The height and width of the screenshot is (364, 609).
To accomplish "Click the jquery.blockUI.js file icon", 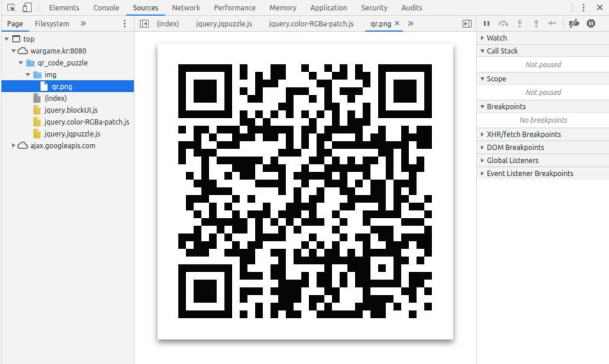I will (x=37, y=110).
